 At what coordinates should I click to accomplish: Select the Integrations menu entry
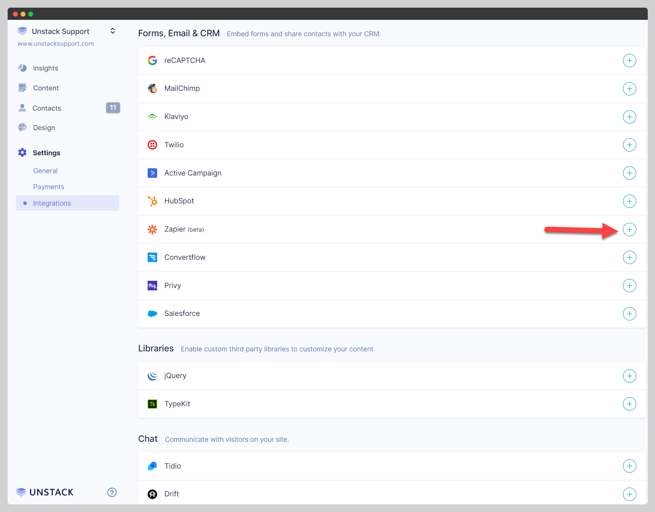[x=51, y=203]
